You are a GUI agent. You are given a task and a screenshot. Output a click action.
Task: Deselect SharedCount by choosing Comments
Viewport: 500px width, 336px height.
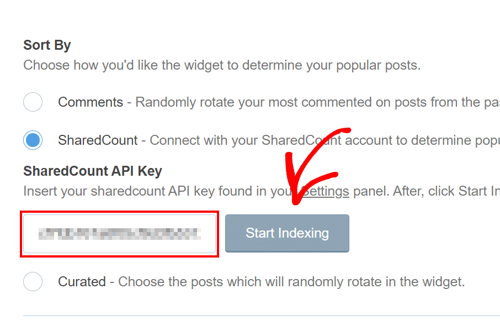pyautogui.click(x=33, y=102)
